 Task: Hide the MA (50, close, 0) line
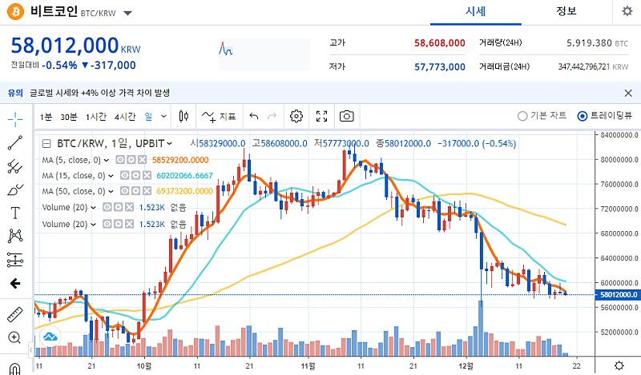tap(124, 191)
